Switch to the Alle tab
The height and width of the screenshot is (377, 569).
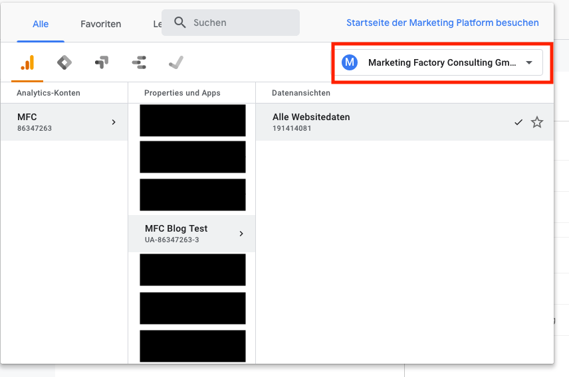(x=41, y=24)
